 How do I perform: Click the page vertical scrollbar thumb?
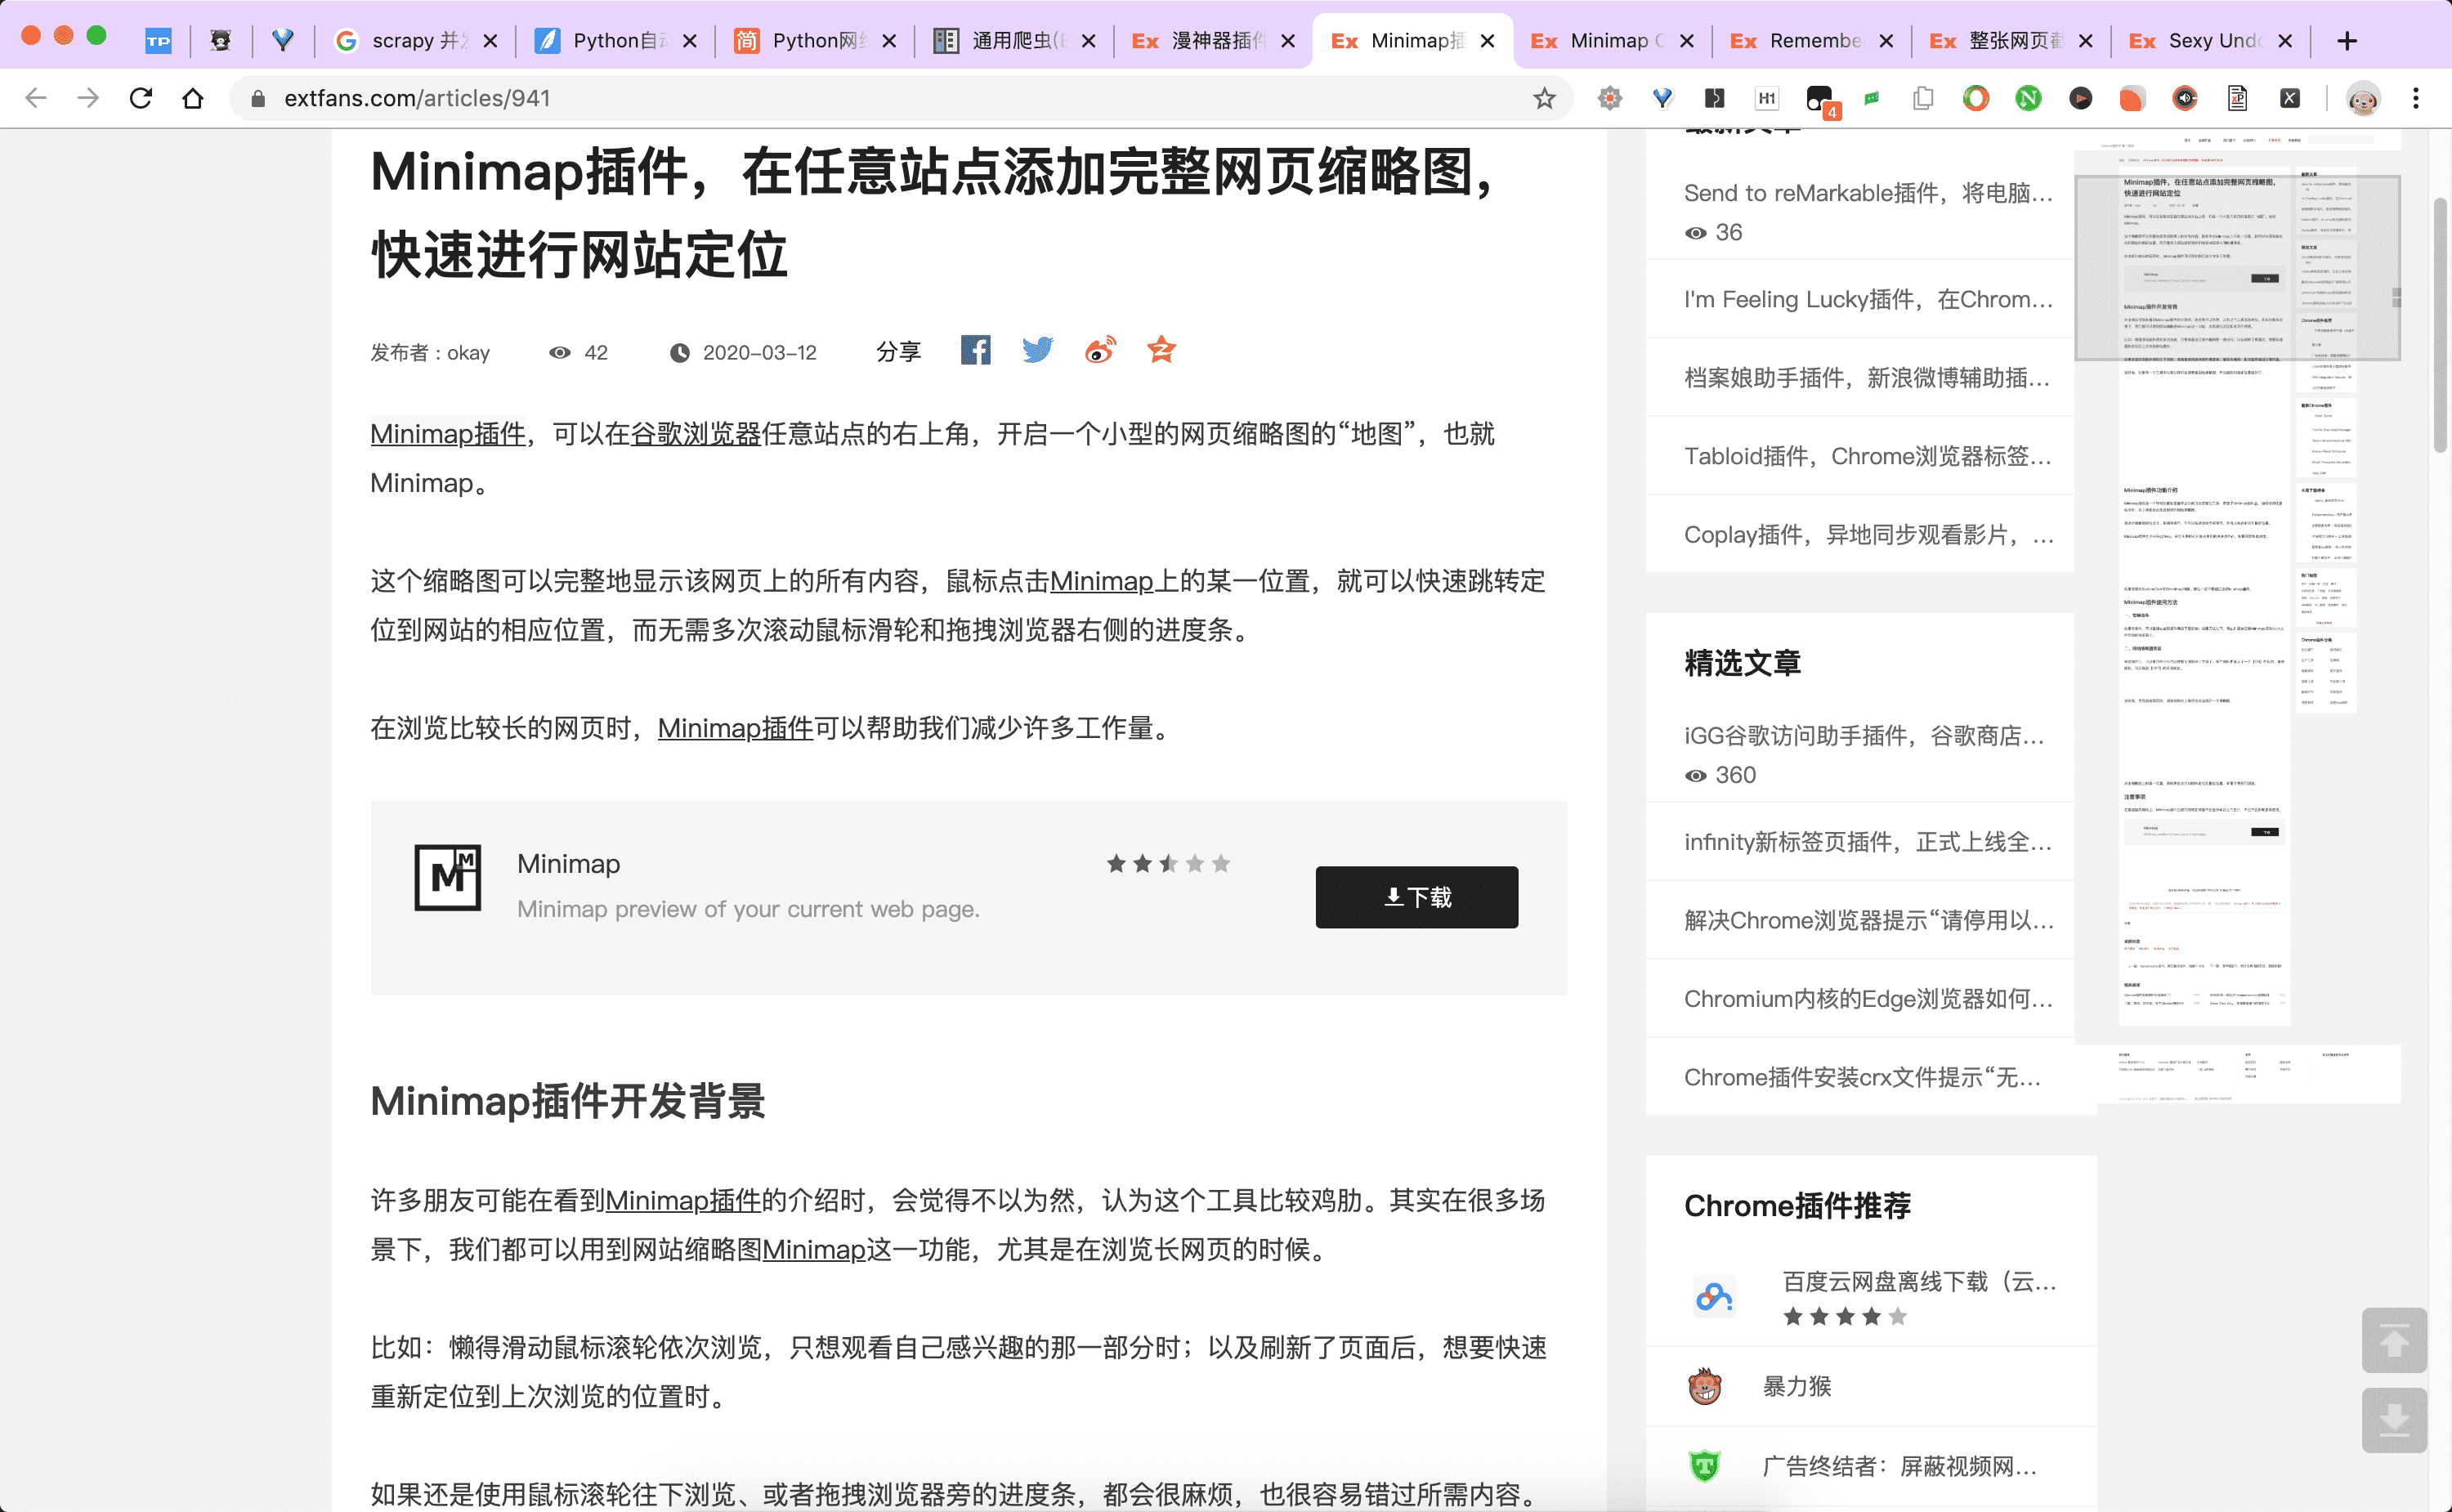pos(2440,325)
